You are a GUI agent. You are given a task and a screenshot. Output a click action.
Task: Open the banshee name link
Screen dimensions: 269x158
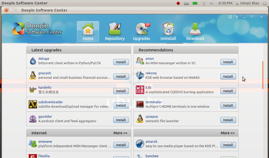(152, 156)
